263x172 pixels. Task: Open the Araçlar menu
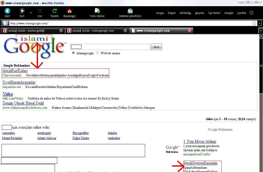click(229, 13)
